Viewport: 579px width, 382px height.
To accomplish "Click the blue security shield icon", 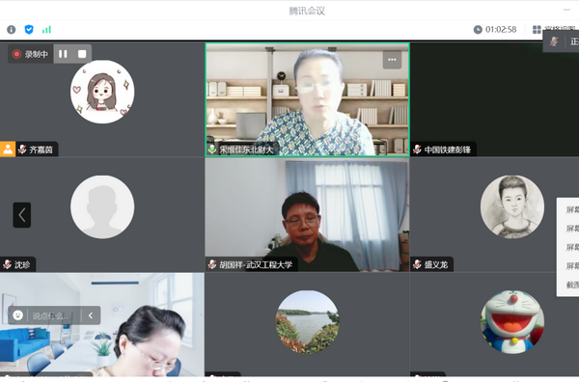I will 29,30.
